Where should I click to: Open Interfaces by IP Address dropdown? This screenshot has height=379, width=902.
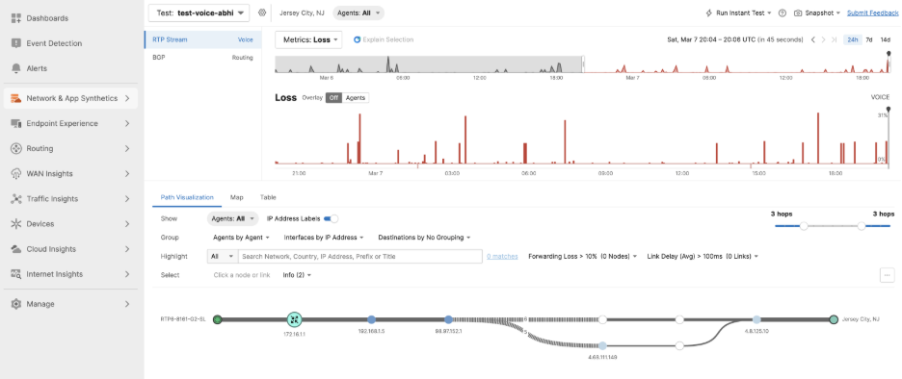325,238
